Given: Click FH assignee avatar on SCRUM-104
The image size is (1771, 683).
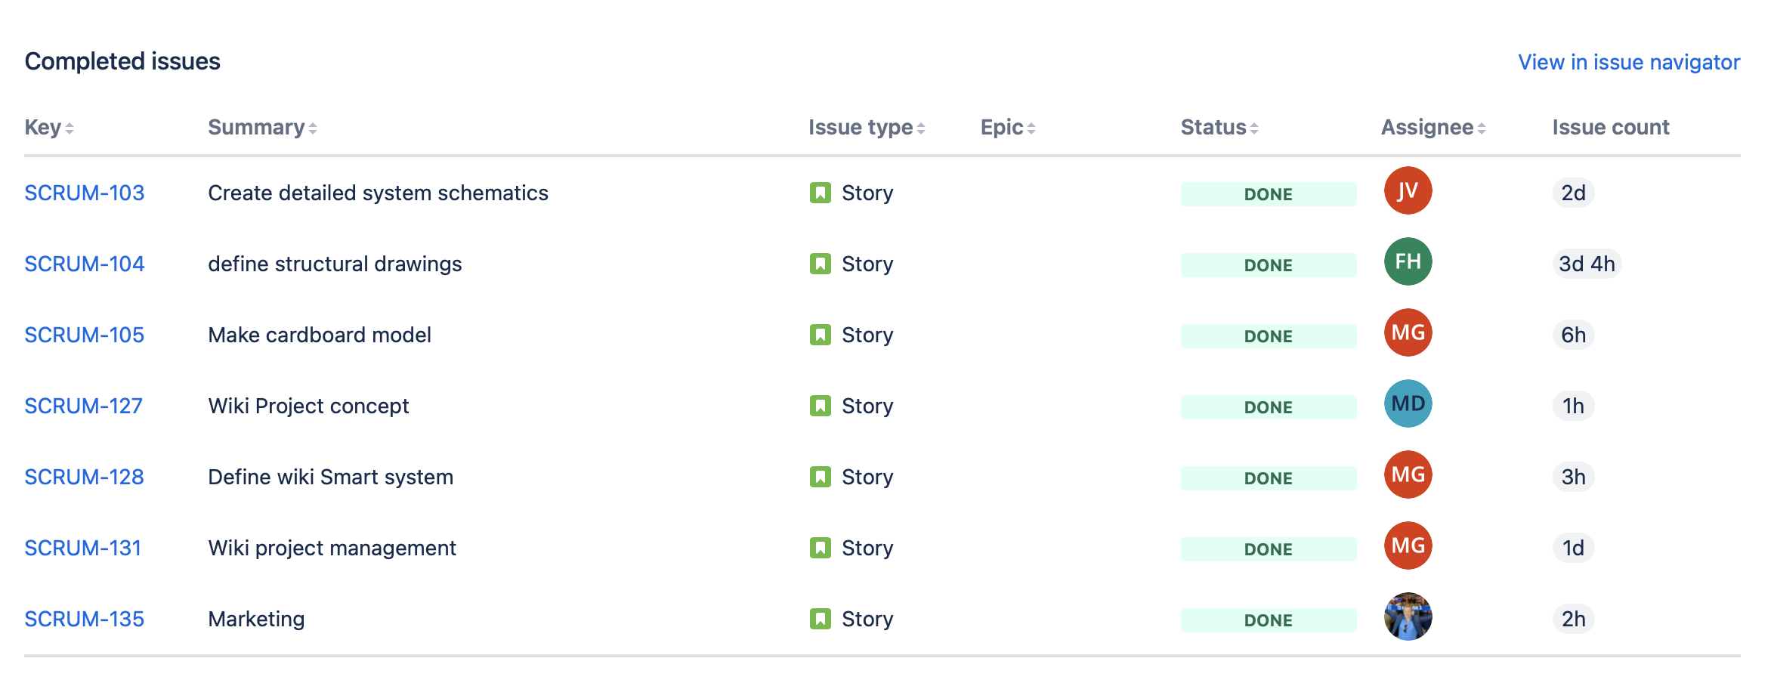Looking at the screenshot, I should point(1408,262).
